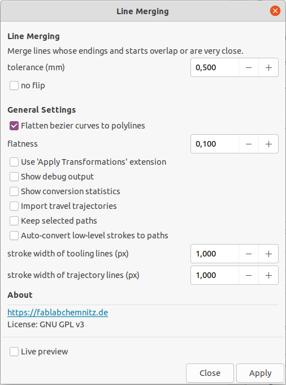This screenshot has height=385, width=286.
Task: Click the Apply button
Action: [260, 373]
